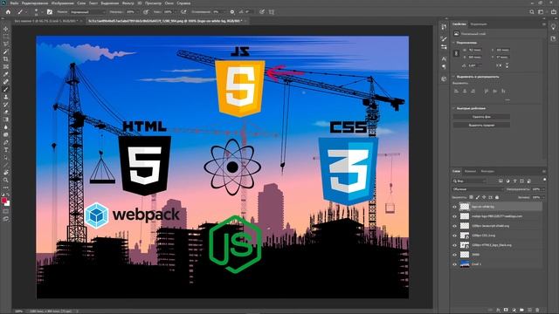Hide the logo-on-white-bg layer

coord(454,207)
